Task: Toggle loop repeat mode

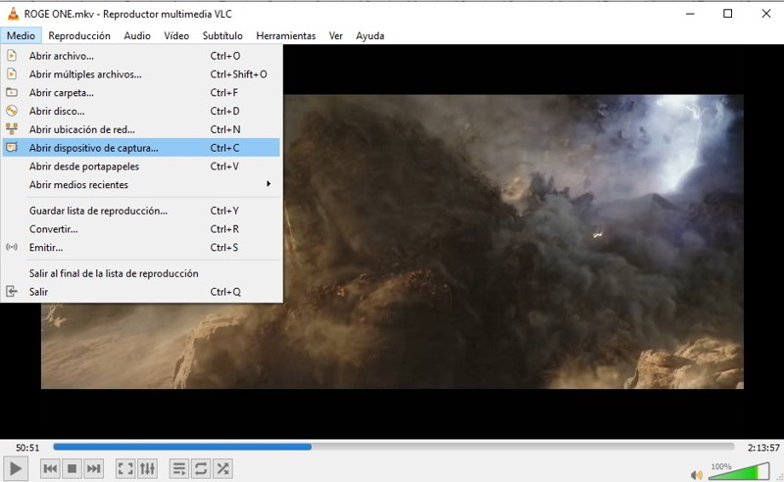Action: tap(201, 469)
